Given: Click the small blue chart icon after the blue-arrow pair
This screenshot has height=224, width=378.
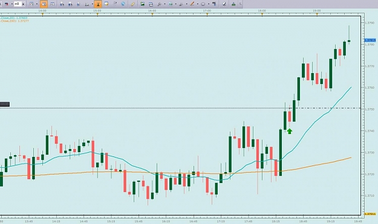Looking at the screenshot, I should [x=79, y=4].
